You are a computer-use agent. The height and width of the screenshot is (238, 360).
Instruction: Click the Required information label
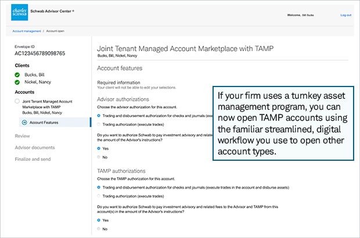[x=118, y=82]
